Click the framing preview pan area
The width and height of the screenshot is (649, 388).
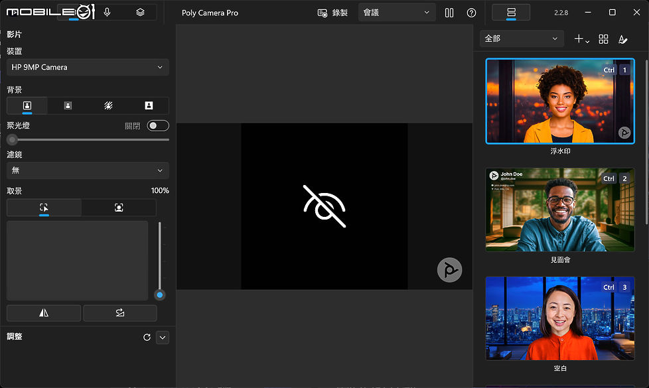coord(78,261)
